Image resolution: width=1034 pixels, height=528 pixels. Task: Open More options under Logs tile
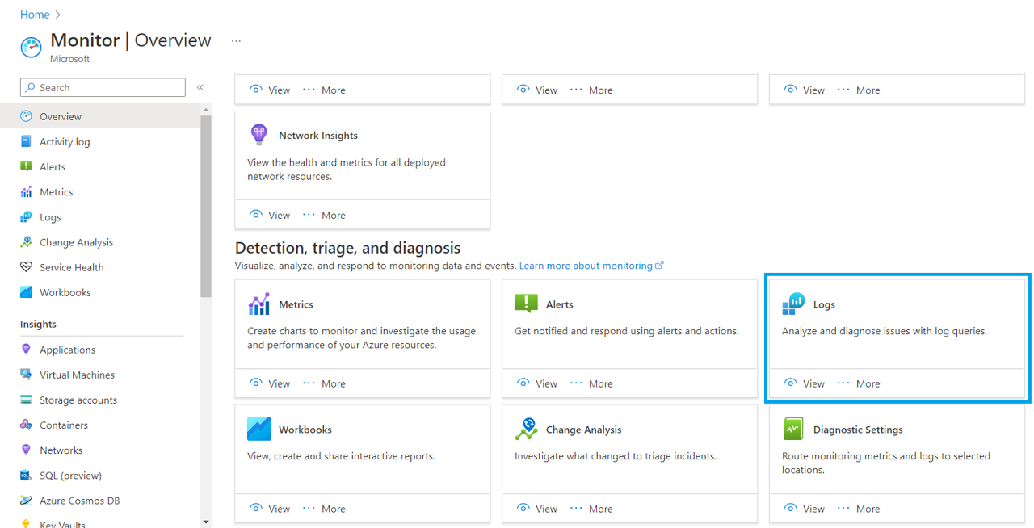pyautogui.click(x=858, y=383)
